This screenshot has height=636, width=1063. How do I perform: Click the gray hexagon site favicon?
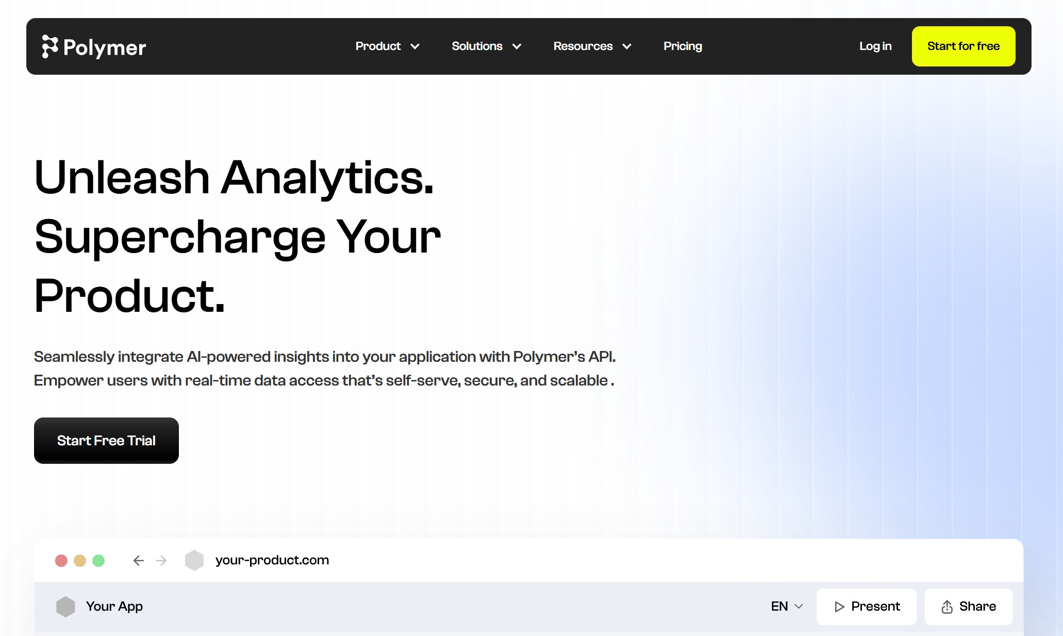[x=194, y=560]
